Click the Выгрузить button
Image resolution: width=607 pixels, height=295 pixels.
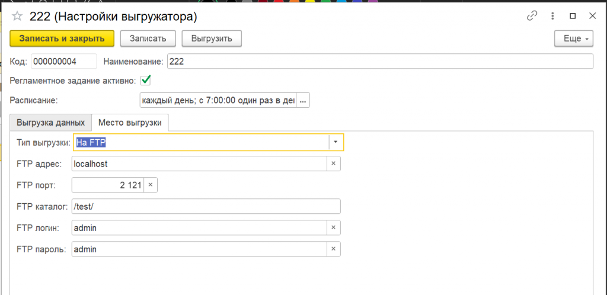coord(212,39)
